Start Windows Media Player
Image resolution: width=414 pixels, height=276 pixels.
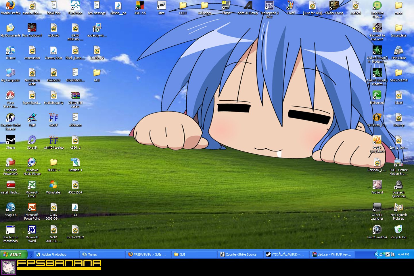(x=32, y=162)
